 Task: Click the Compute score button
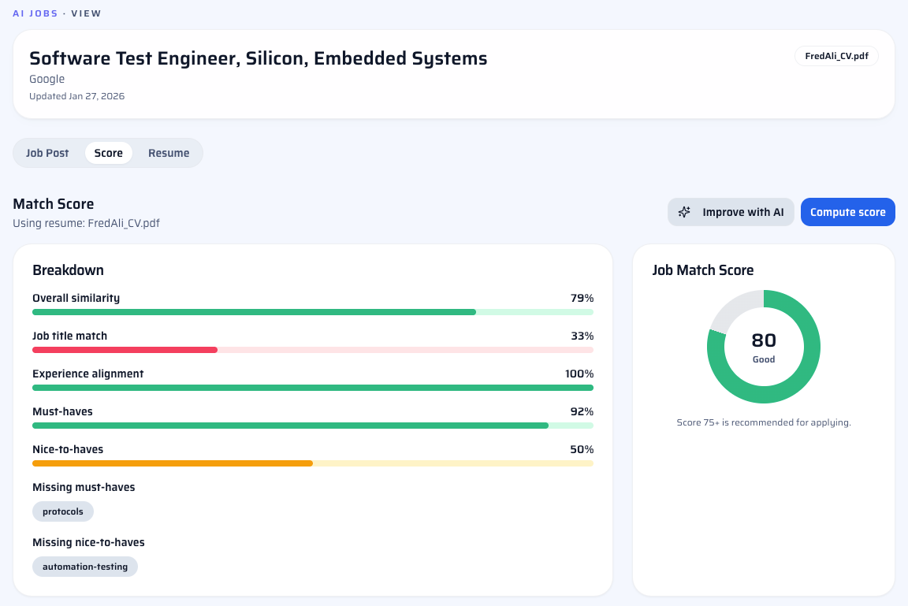[847, 211]
